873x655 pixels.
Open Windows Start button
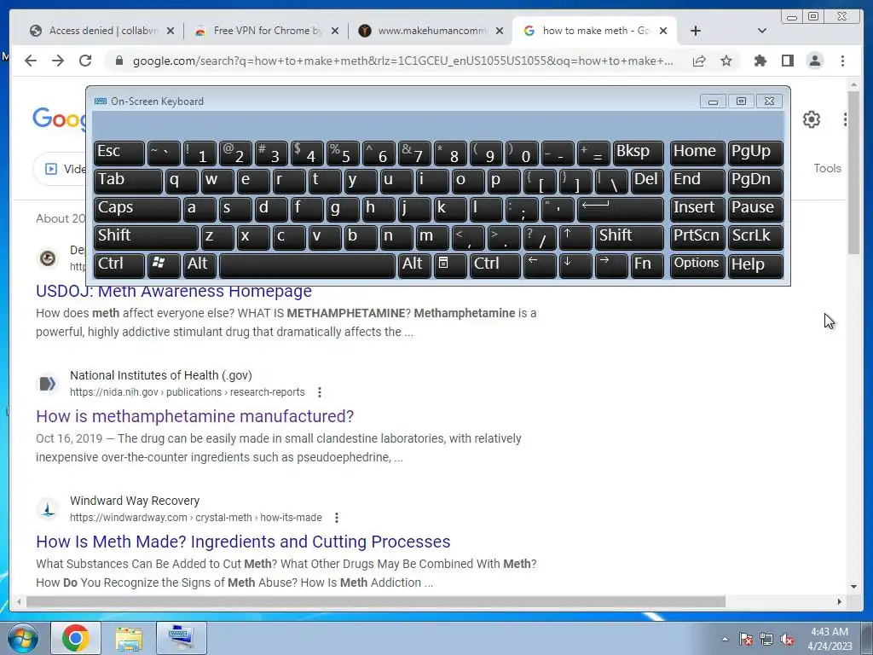(23, 638)
